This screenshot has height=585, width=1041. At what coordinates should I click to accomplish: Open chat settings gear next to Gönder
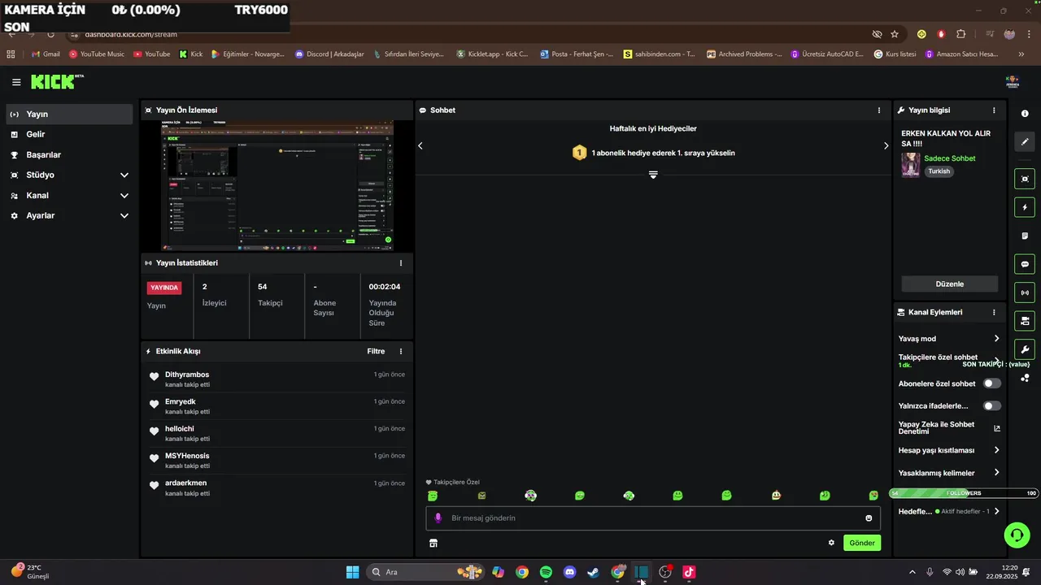[x=831, y=543]
